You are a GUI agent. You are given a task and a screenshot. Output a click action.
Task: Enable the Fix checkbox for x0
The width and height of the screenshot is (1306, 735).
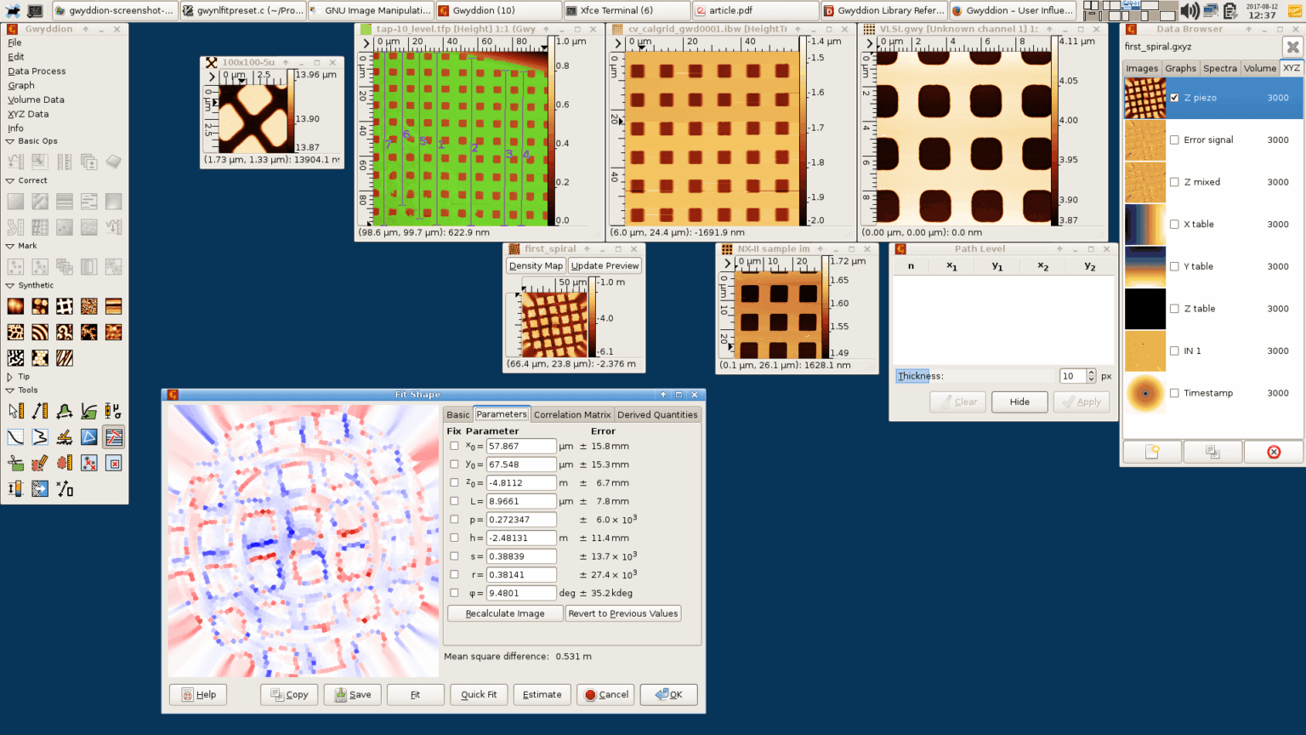point(454,446)
